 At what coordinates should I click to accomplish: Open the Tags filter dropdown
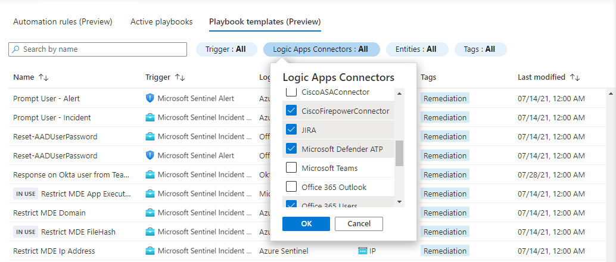pyautogui.click(x=480, y=49)
